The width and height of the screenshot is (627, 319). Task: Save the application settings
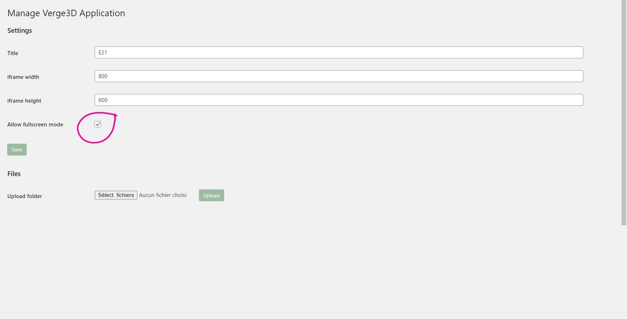pyautogui.click(x=17, y=149)
